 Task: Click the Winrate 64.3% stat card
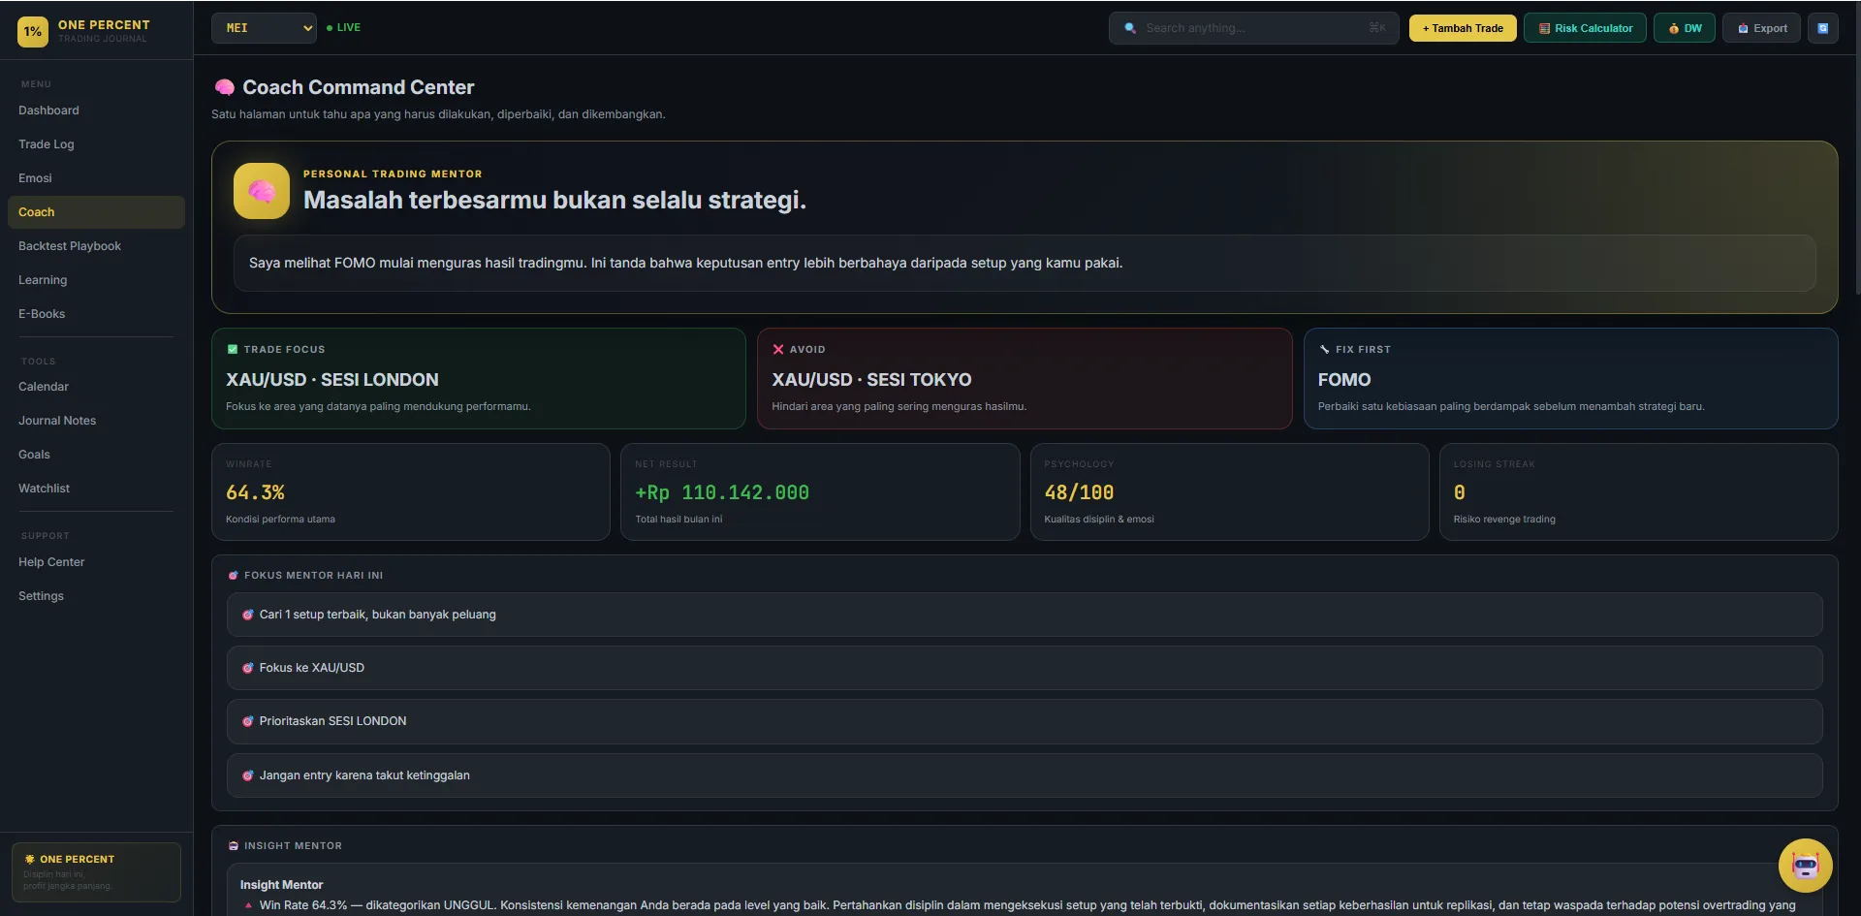pyautogui.click(x=411, y=491)
